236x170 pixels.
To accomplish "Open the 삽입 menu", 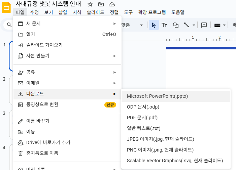I will (x=63, y=12).
